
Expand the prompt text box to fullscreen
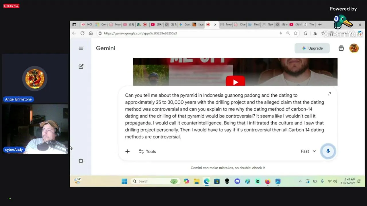coord(329,94)
